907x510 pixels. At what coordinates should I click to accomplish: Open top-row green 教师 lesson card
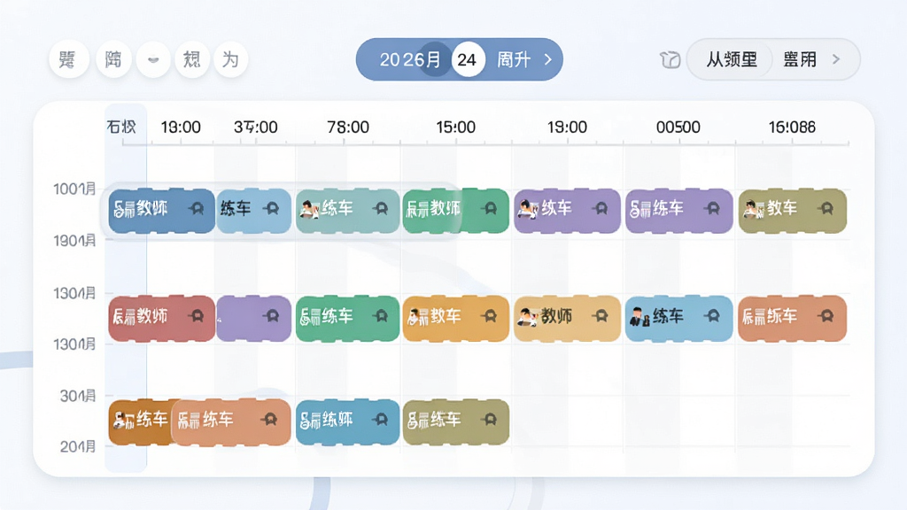pyautogui.click(x=456, y=210)
